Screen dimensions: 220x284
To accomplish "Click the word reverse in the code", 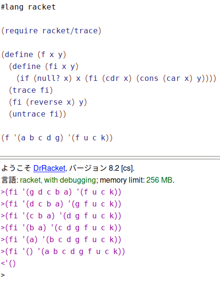I will (46, 102).
